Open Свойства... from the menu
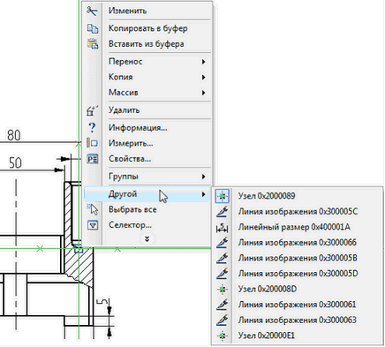The width and height of the screenshot is (385, 347). 147,159
